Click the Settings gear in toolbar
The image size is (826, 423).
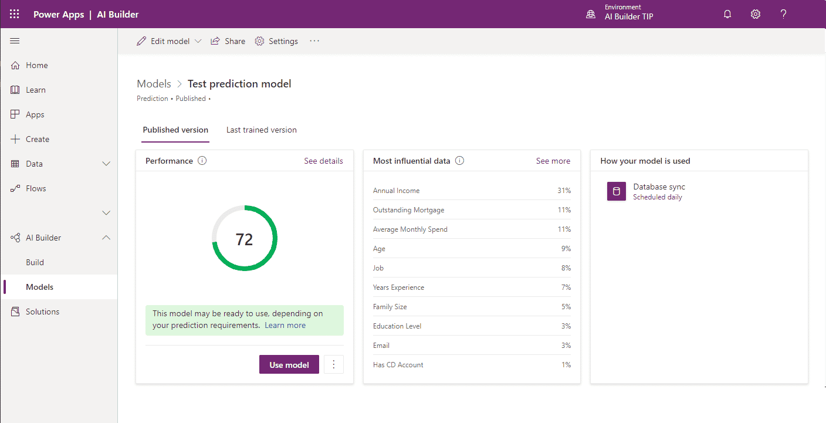tap(259, 41)
